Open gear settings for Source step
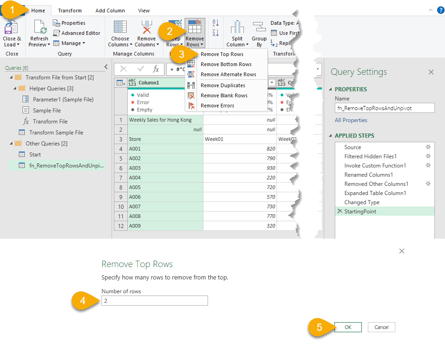 pyautogui.click(x=428, y=147)
